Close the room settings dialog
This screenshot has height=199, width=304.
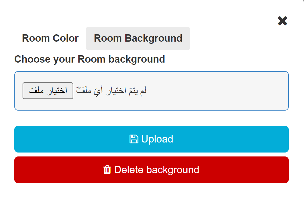[282, 21]
